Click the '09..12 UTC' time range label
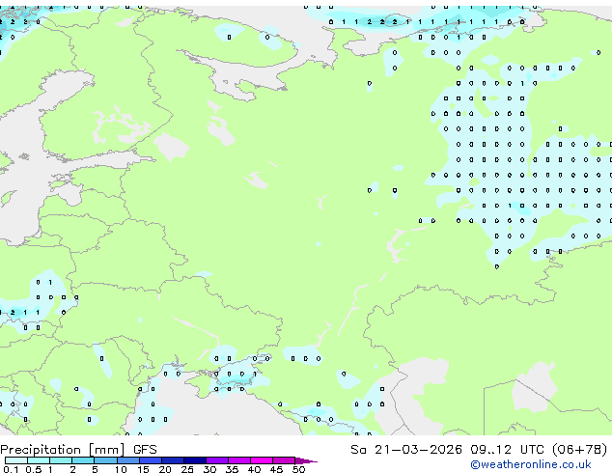 pyautogui.click(x=507, y=450)
